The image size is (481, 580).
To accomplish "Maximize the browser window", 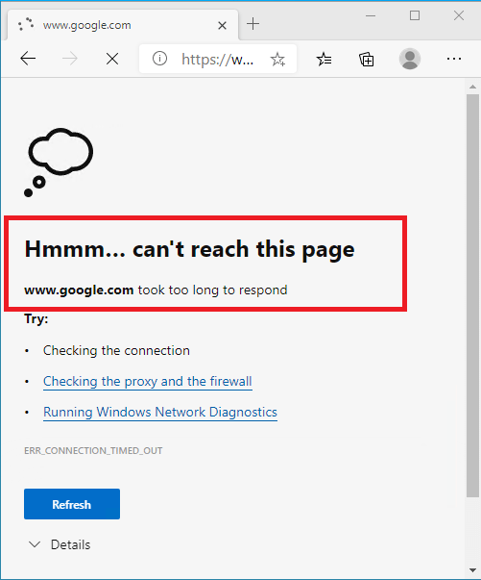I will pos(415,15).
